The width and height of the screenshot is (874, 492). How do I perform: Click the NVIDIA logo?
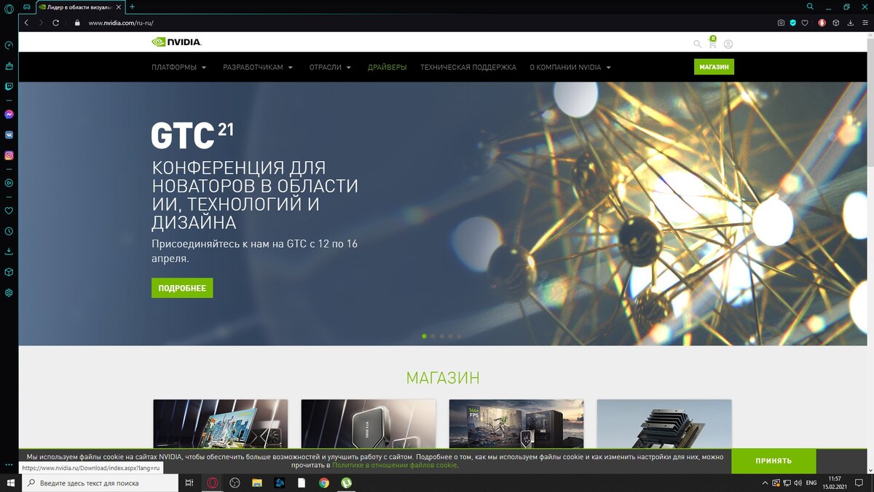click(x=176, y=42)
